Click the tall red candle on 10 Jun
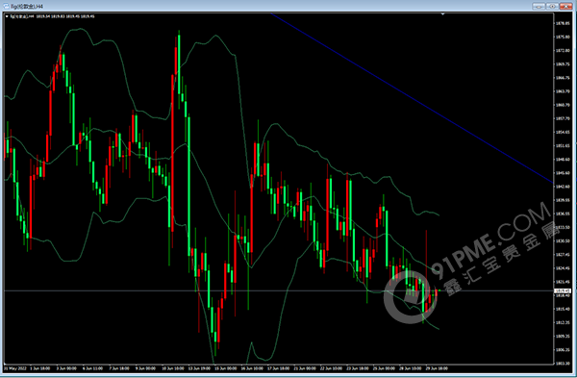This screenshot has height=378, width=577. tap(172, 153)
